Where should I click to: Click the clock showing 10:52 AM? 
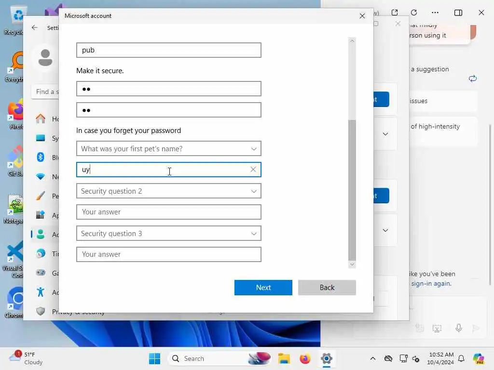click(441, 358)
